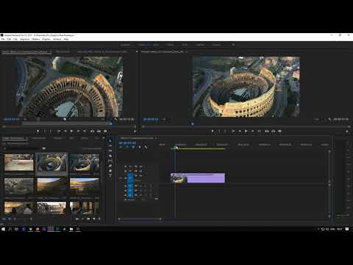
Task: Toggle V1 track output eye
Action: 140,176
